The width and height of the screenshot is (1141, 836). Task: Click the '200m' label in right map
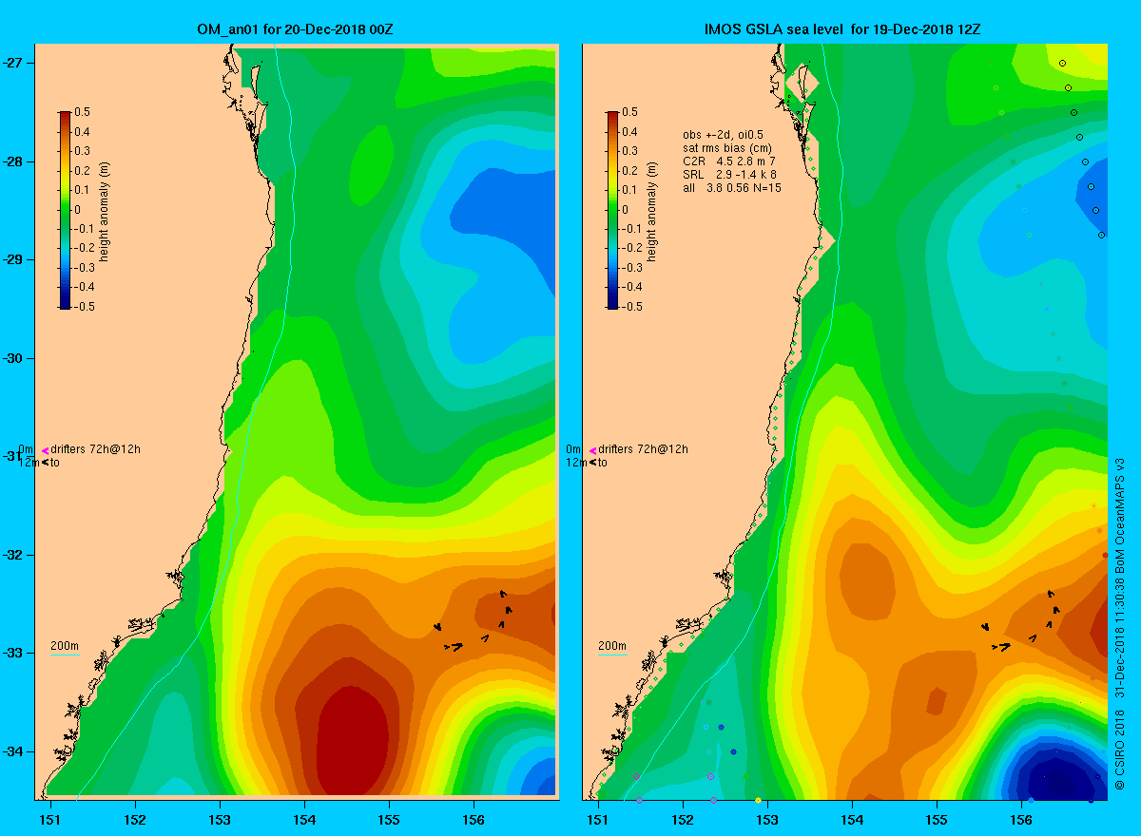pos(612,646)
